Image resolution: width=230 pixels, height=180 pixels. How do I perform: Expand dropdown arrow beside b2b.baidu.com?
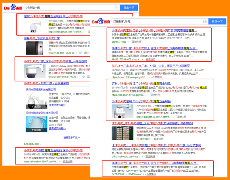click(x=41, y=144)
